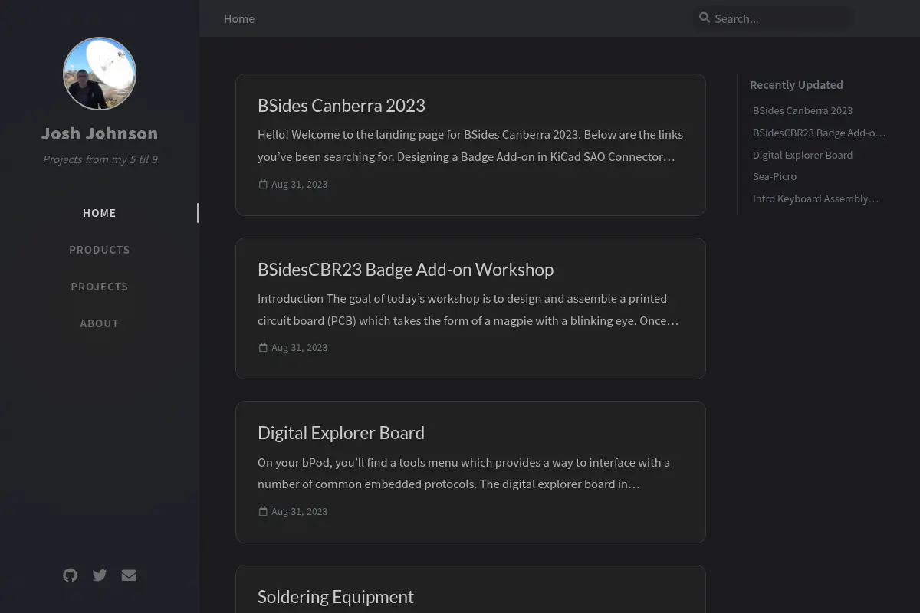920x613 pixels.
Task: Click the calendar icon on Badge Add-on post
Action: [x=263, y=348]
